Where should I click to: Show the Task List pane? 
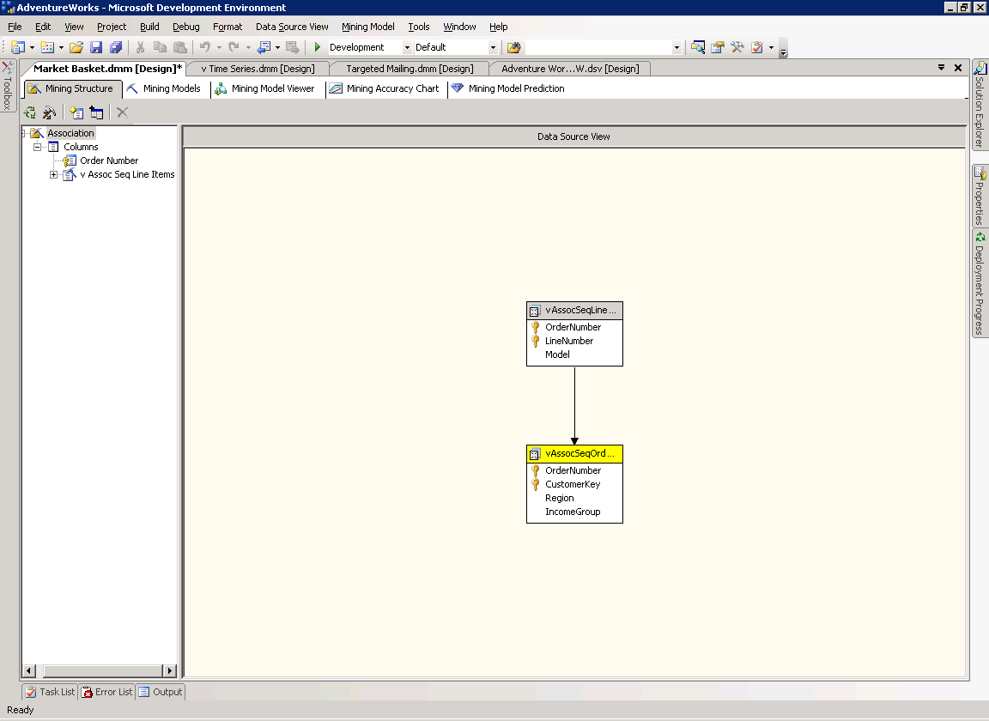click(50, 692)
